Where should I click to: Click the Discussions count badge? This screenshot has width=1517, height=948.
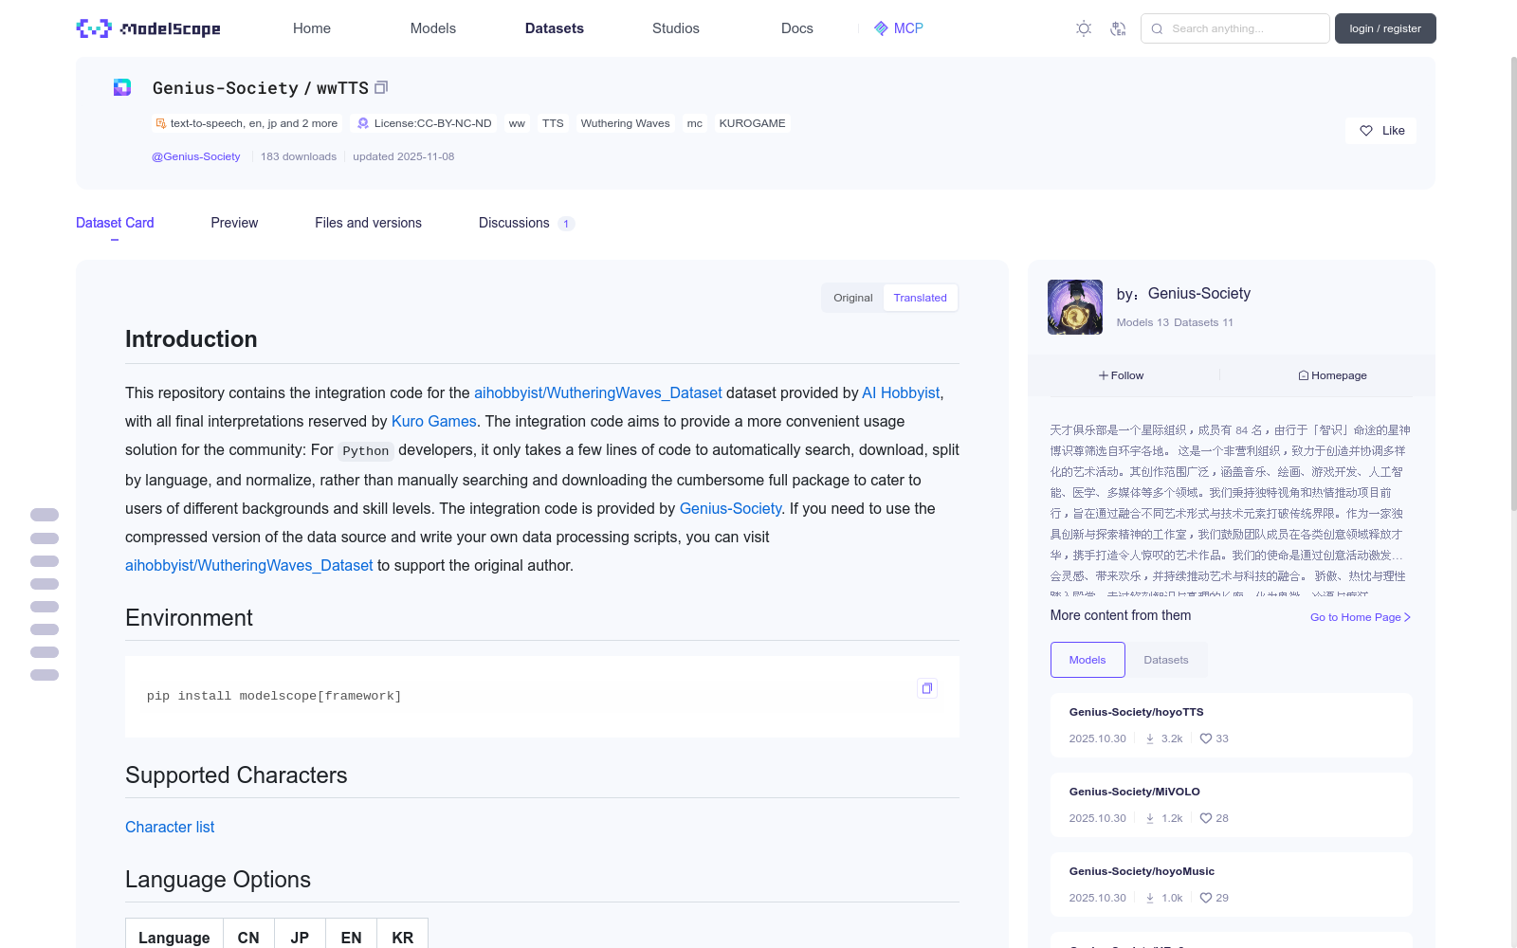[566, 224]
